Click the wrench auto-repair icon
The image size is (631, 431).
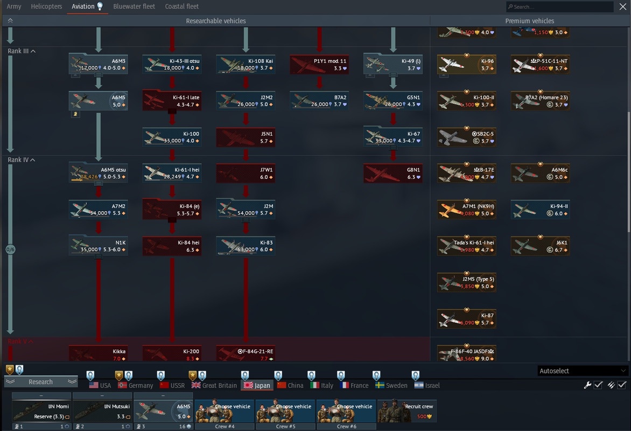(587, 385)
